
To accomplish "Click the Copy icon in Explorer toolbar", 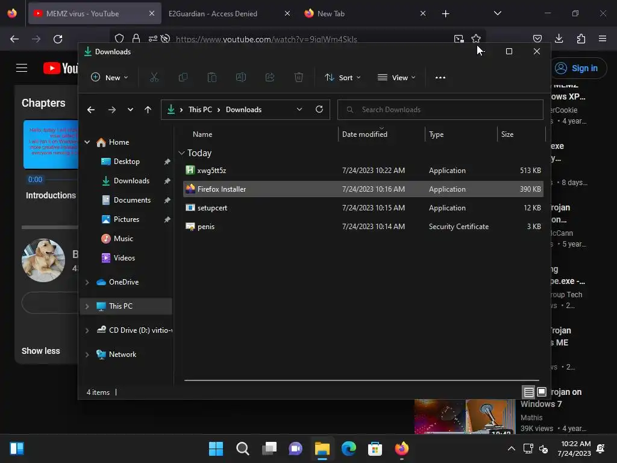I will (183, 78).
